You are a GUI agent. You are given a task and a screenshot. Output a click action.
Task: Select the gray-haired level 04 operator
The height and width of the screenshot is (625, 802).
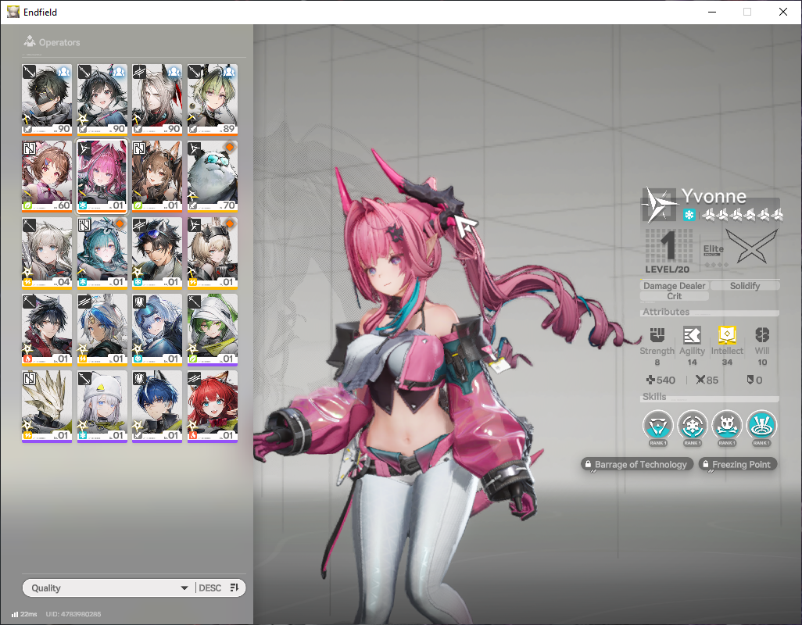click(47, 252)
